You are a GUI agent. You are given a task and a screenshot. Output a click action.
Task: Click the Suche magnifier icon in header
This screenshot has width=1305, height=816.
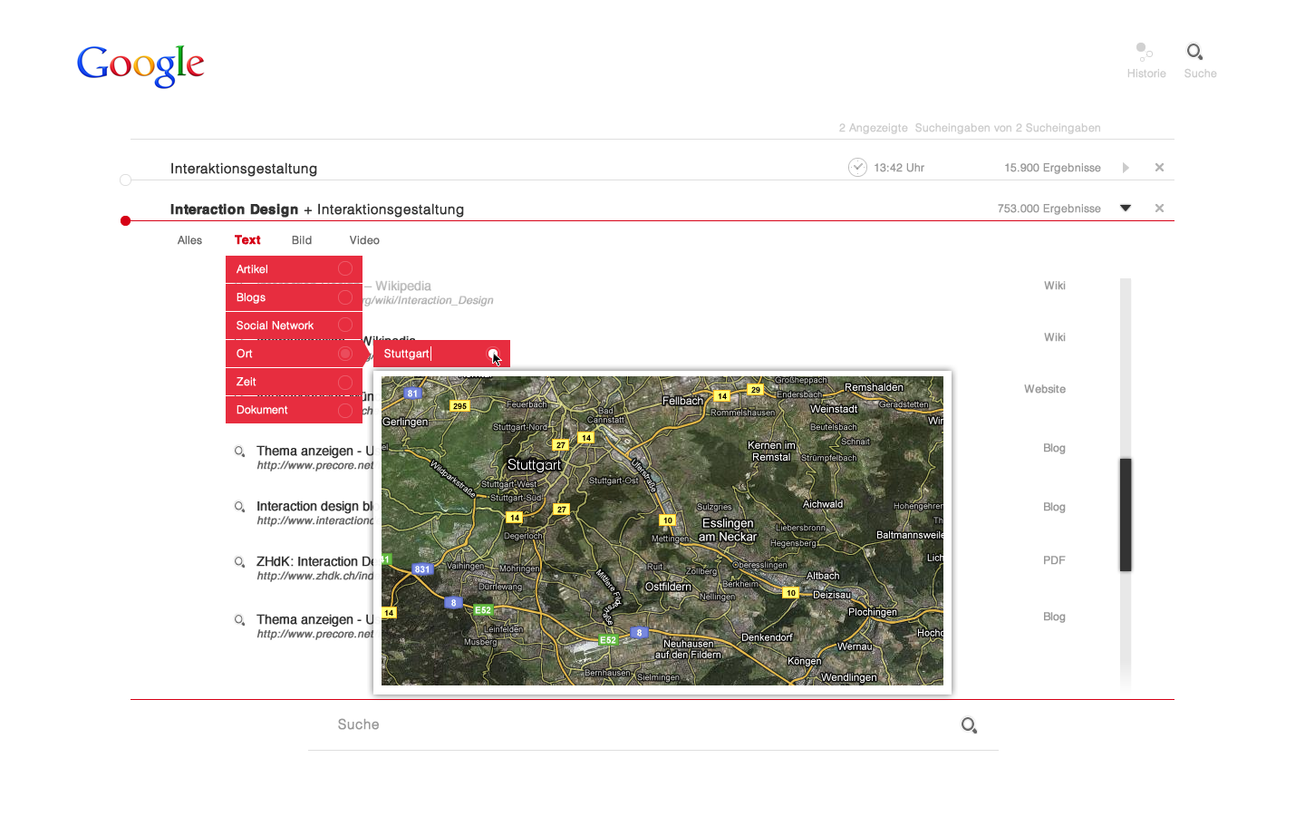tap(1195, 52)
